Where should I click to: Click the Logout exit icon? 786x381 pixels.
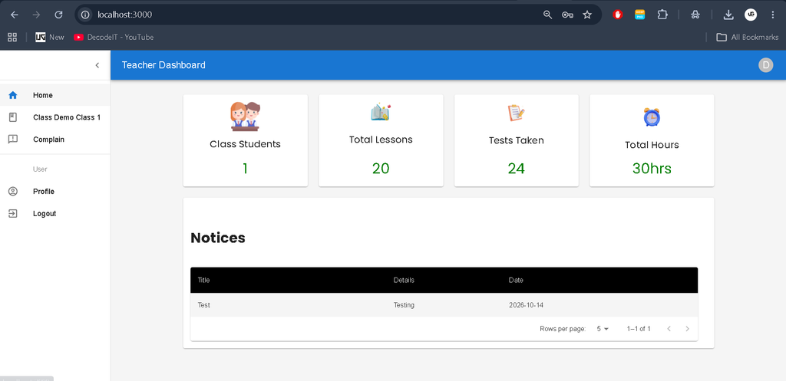tap(13, 213)
